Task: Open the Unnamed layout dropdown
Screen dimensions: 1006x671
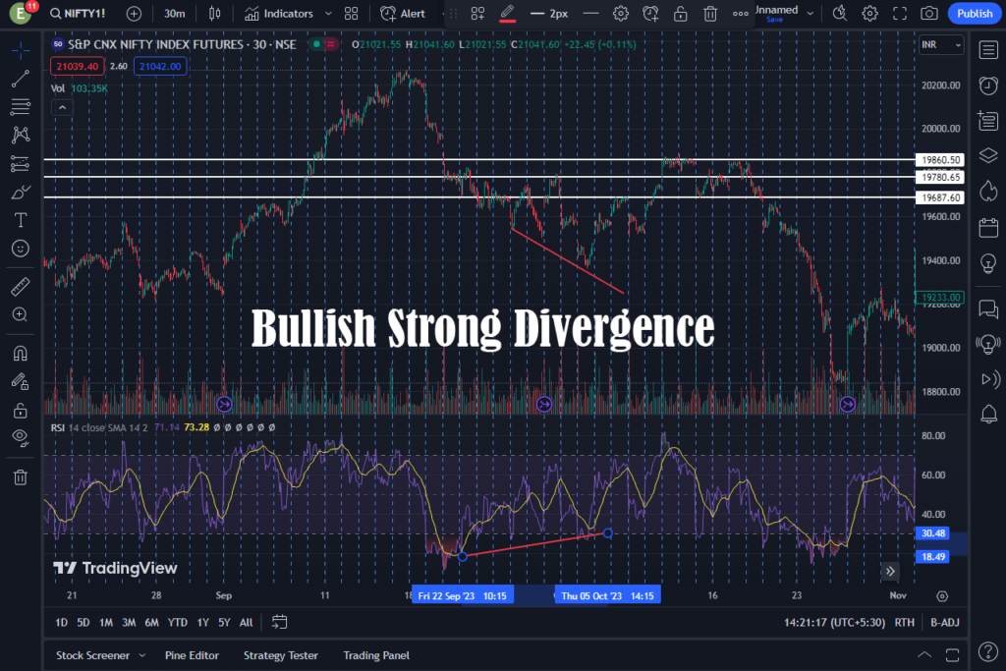Action: click(810, 13)
